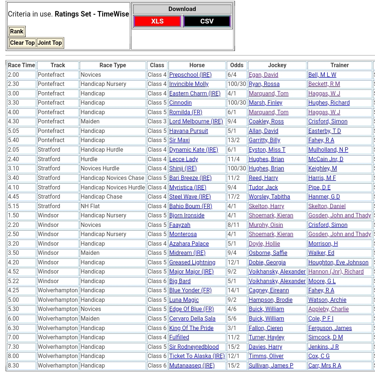Download the ratings as CSV
This screenshot has width=375, height=376.
207,21
